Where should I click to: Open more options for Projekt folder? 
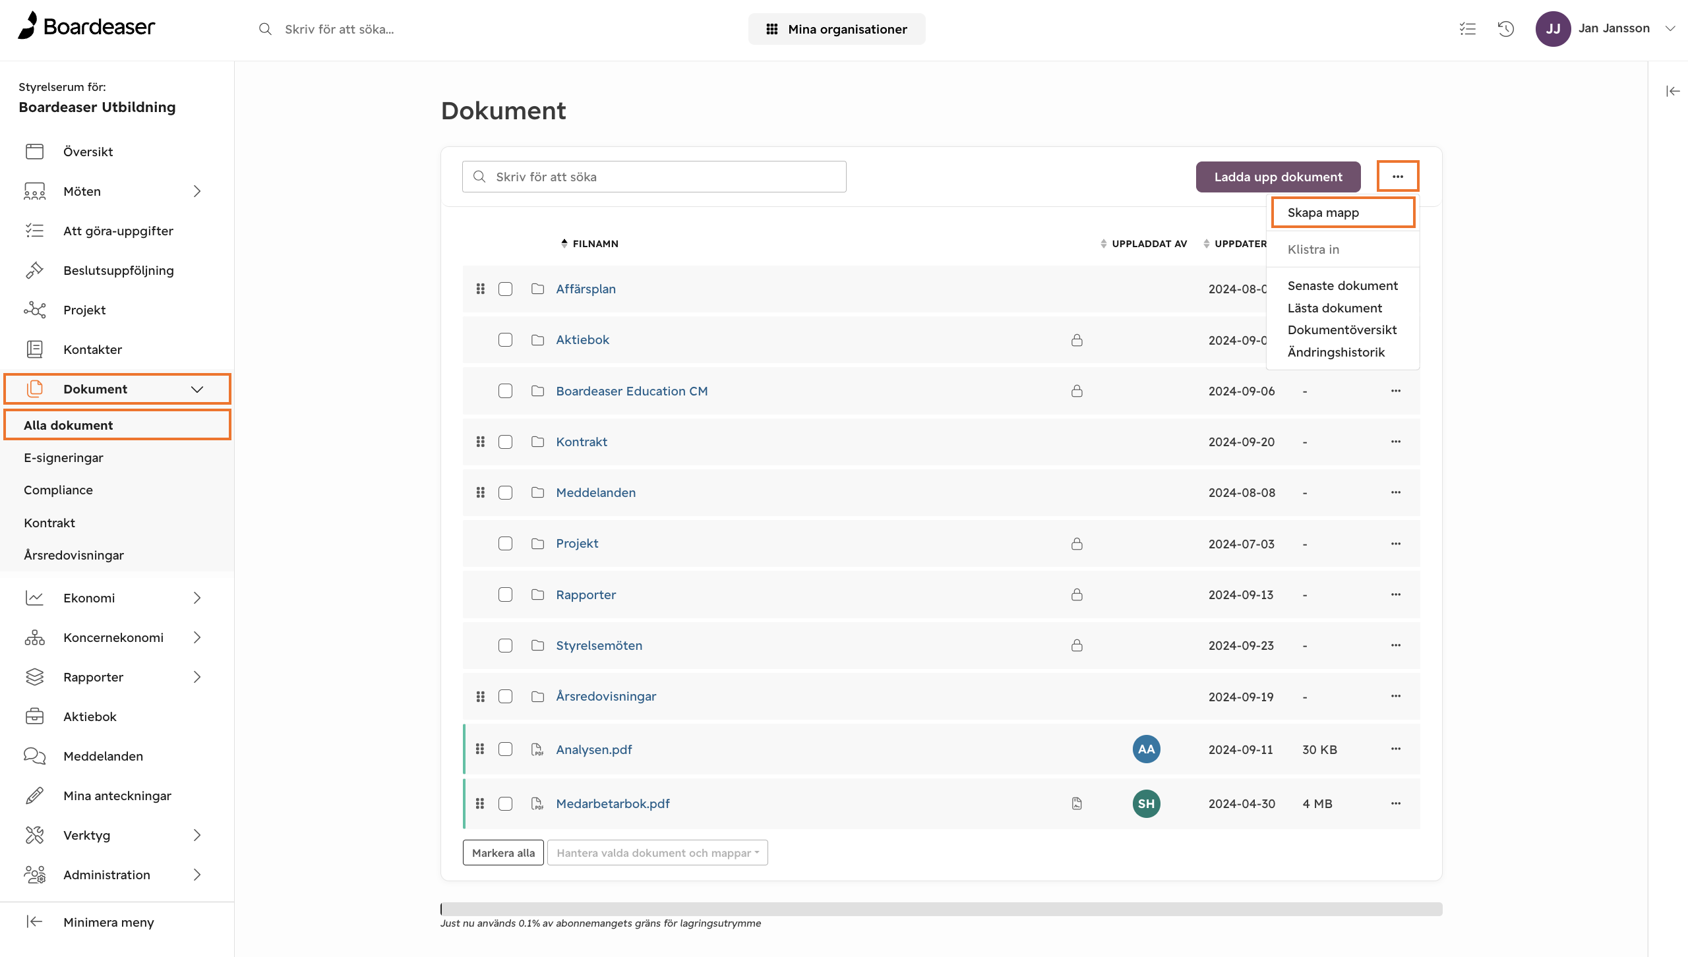[1396, 544]
